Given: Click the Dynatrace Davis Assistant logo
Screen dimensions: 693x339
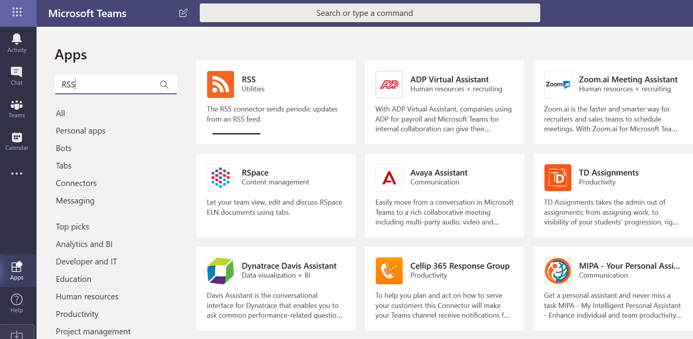Looking at the screenshot, I should click(220, 271).
